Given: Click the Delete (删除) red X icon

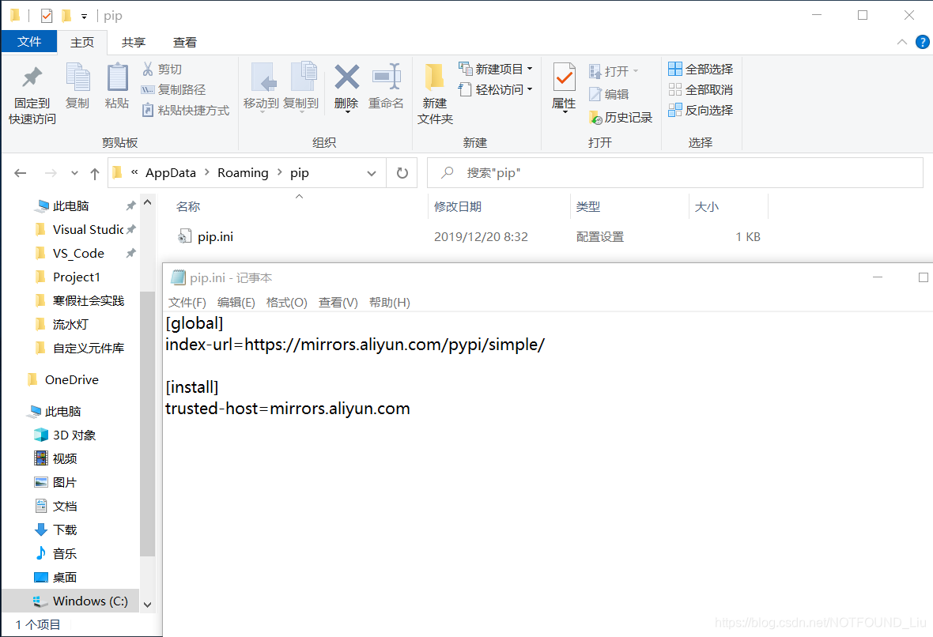Looking at the screenshot, I should click(x=347, y=77).
